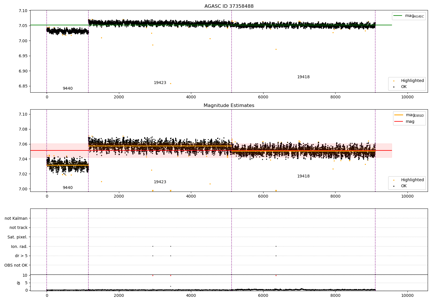Click the rightmost point in the dr > 5 row

click(276, 256)
